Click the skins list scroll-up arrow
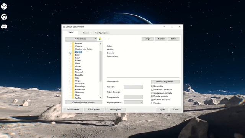 [100, 43]
